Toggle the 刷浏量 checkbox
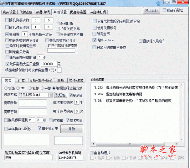 tap(71, 95)
